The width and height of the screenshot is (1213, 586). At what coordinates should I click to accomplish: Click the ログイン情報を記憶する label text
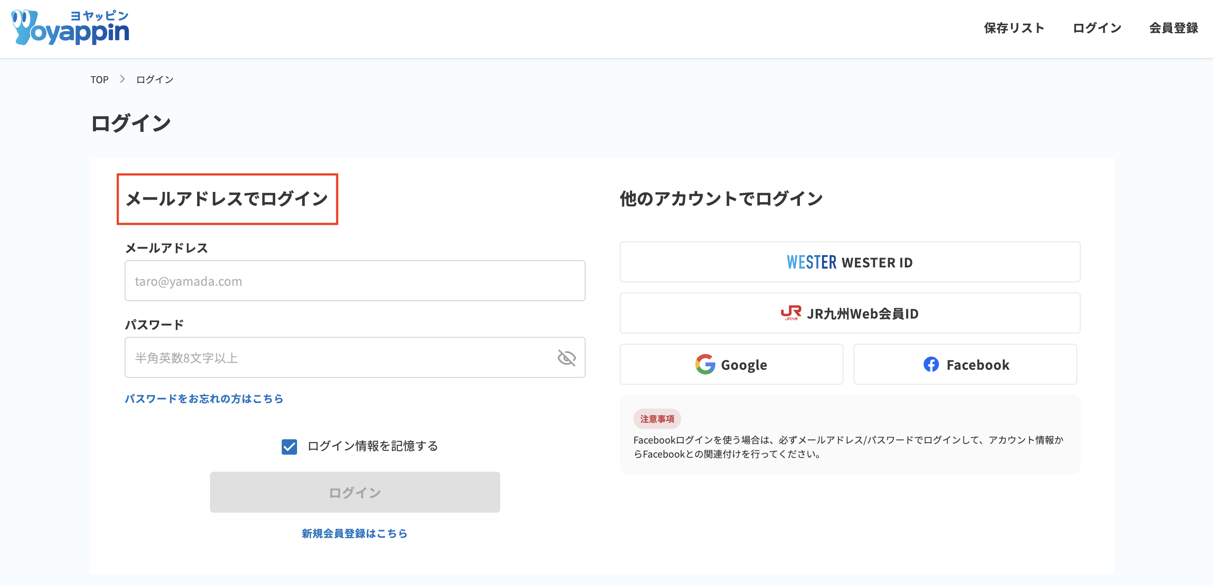373,446
